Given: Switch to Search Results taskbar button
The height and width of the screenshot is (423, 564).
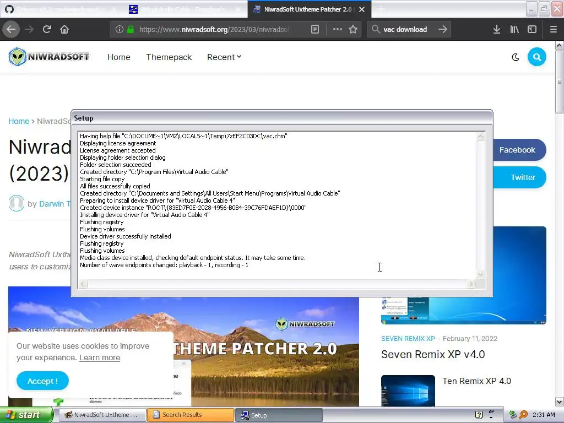Looking at the screenshot, I should pos(191,415).
